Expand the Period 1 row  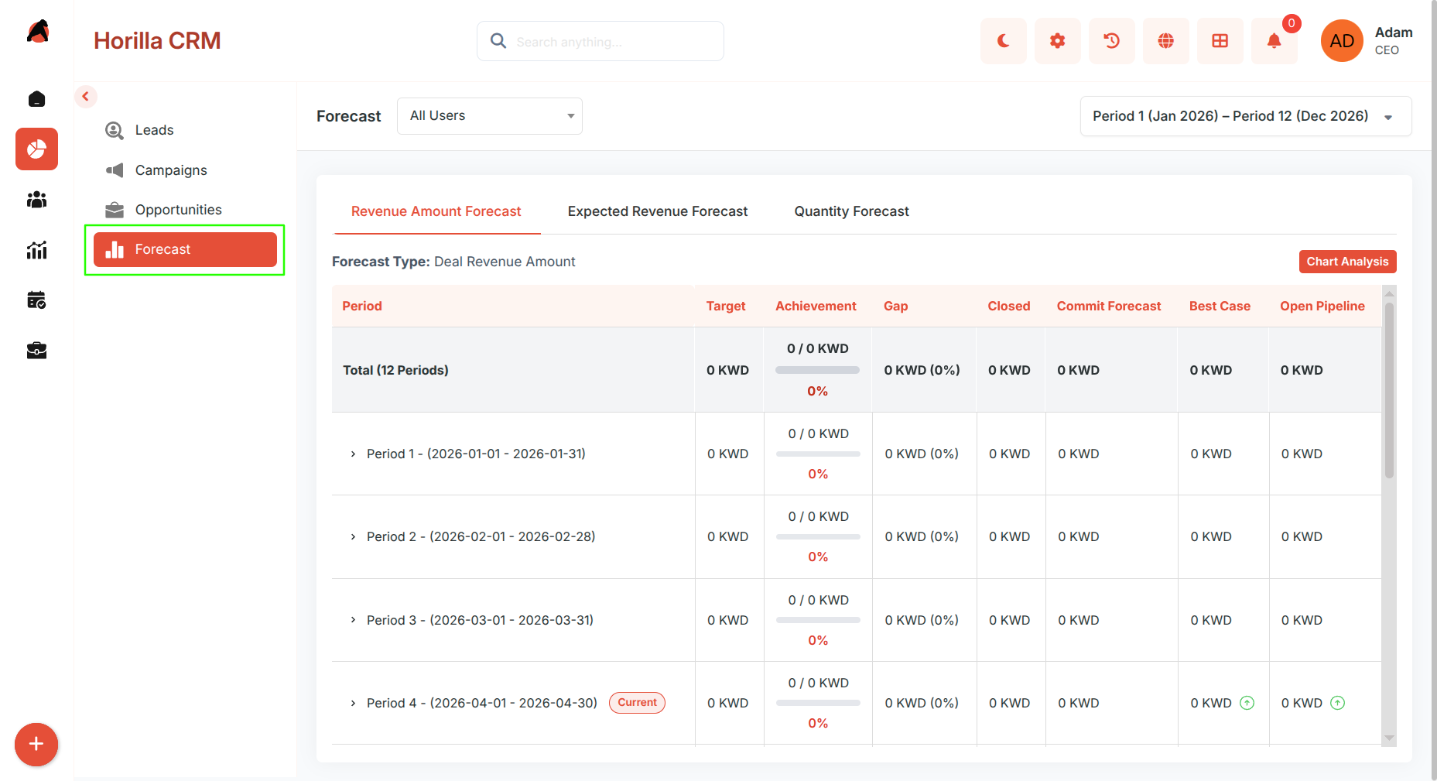click(x=353, y=454)
